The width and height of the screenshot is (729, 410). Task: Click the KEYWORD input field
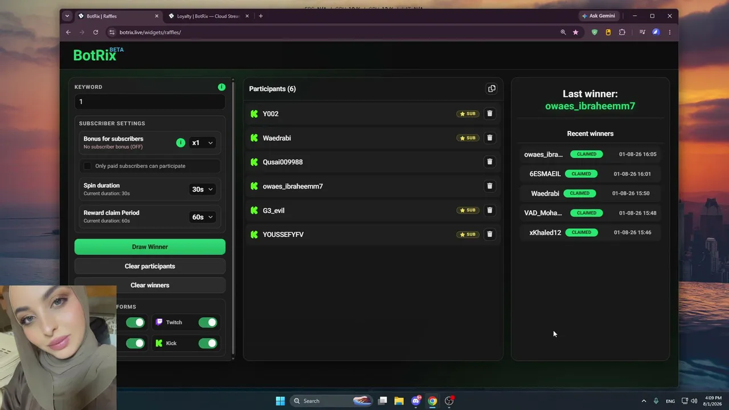(150, 102)
